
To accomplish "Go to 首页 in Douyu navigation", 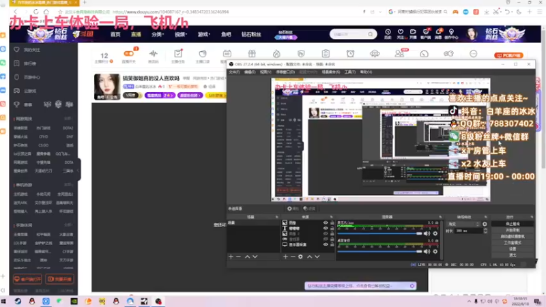I will (x=115, y=35).
